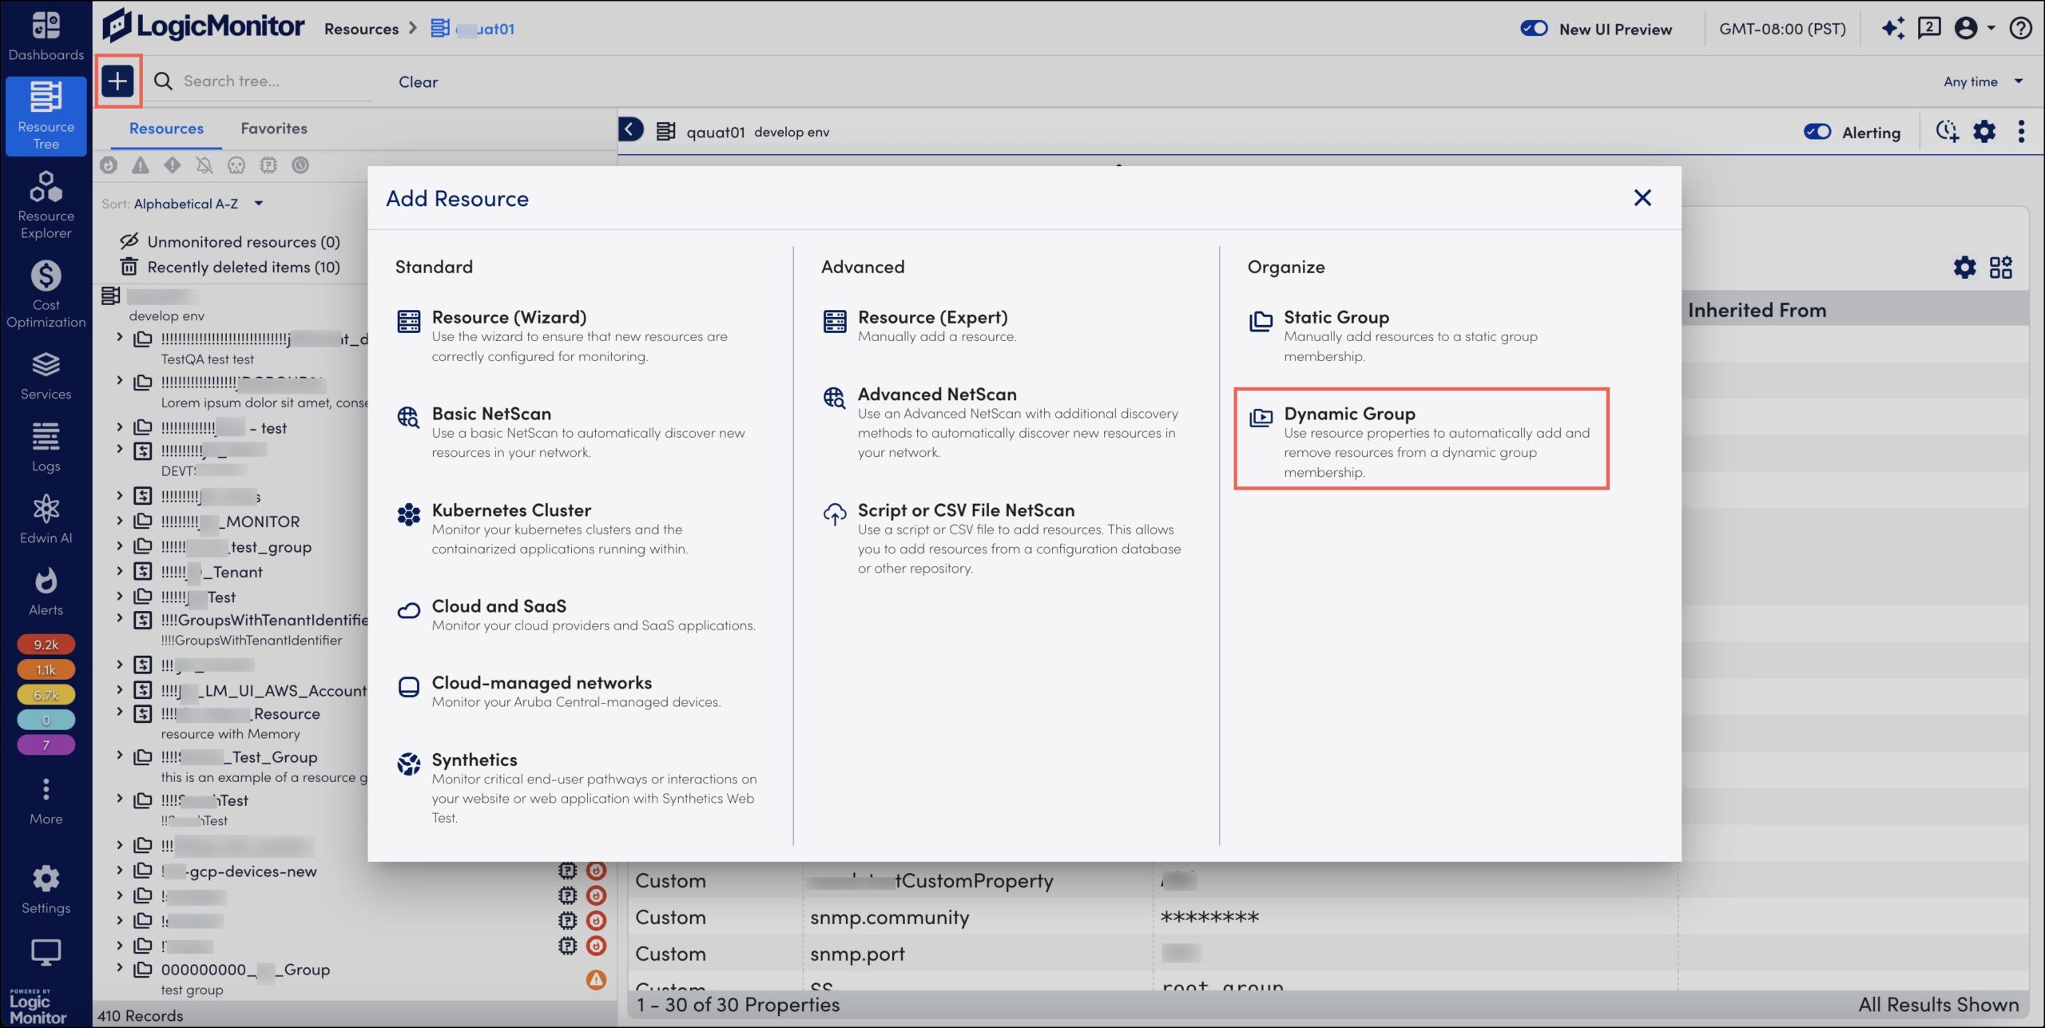Close the Add Resource dialog
2045x1028 pixels.
(x=1642, y=197)
